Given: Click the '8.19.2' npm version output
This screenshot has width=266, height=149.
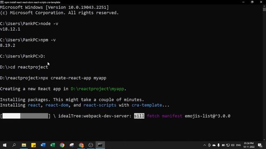Looking at the screenshot, I should coord(7,46).
